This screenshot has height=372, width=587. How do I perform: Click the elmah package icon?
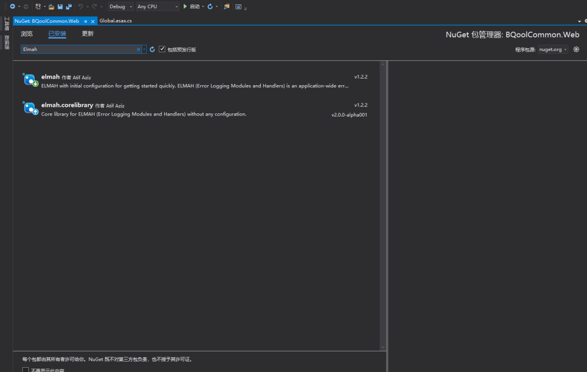click(30, 80)
